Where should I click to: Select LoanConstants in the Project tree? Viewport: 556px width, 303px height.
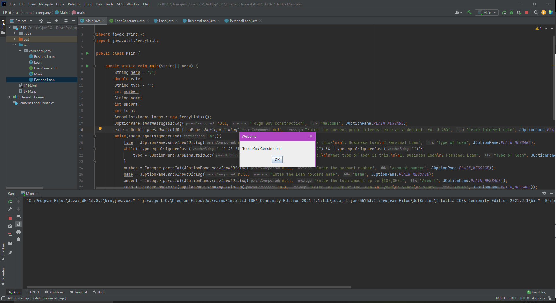point(45,68)
